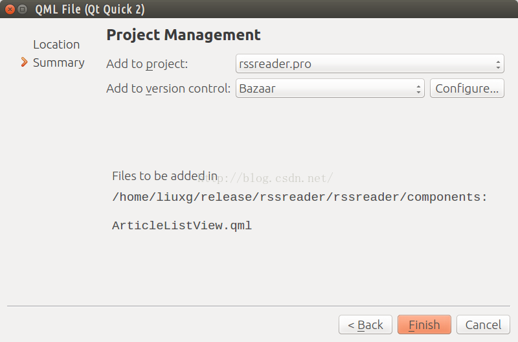Go to the previous page with < Back

(365, 325)
